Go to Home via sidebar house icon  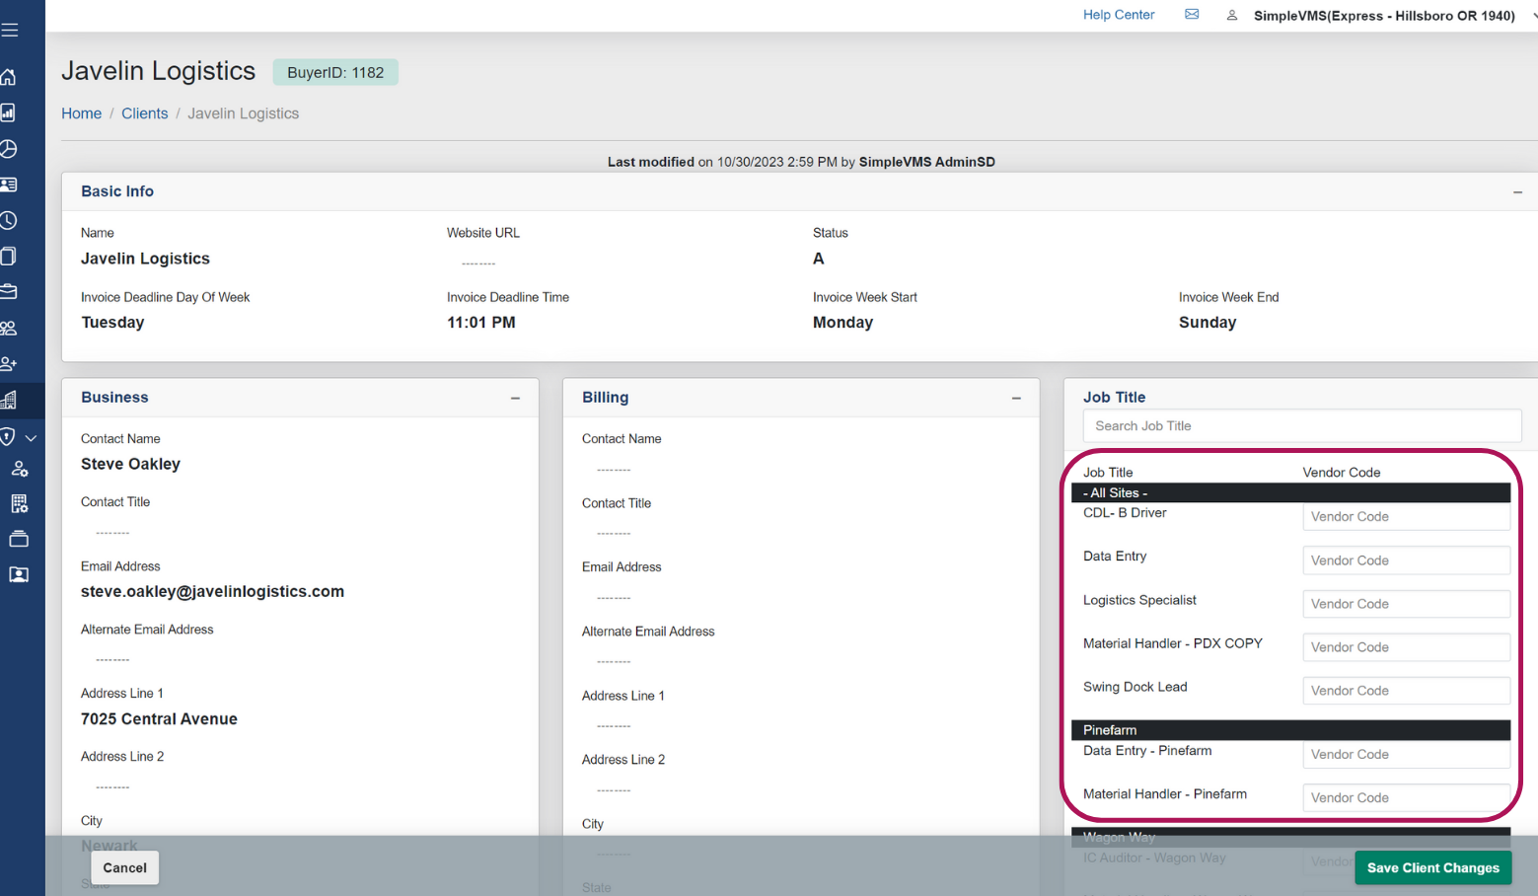pyautogui.click(x=9, y=77)
